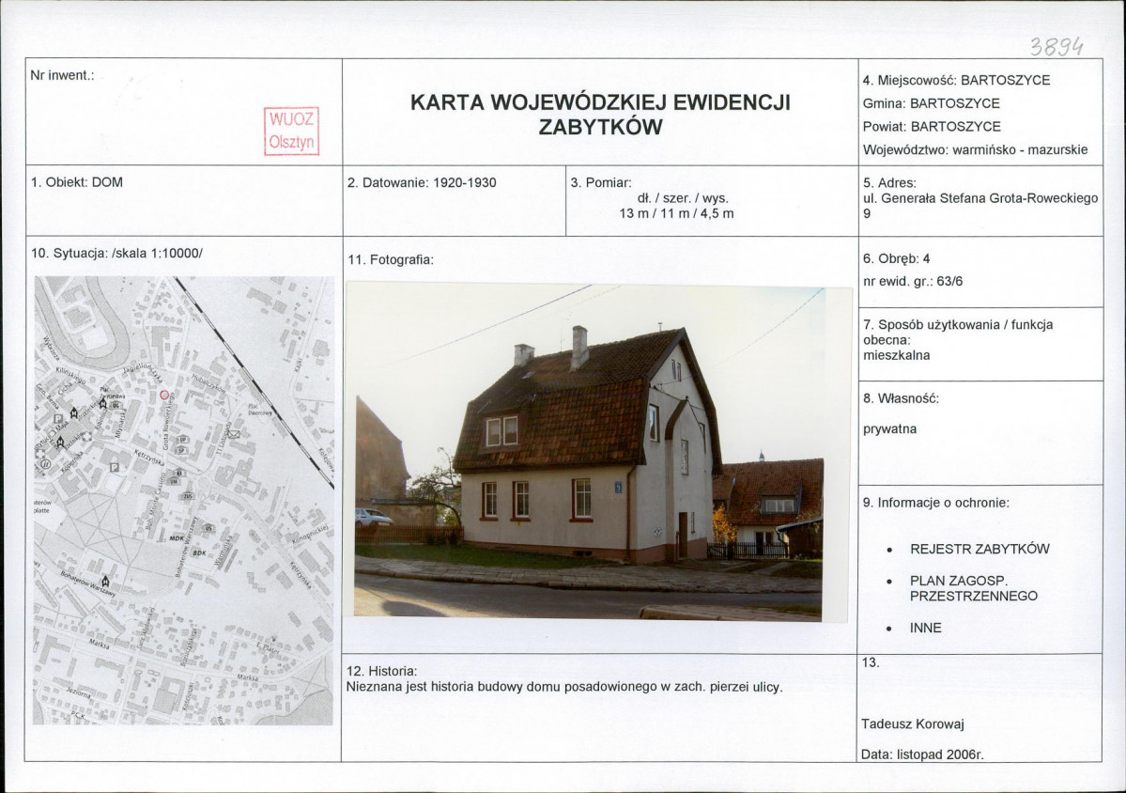
Task: Click the red circle marker on the map
Action: [x=164, y=395]
